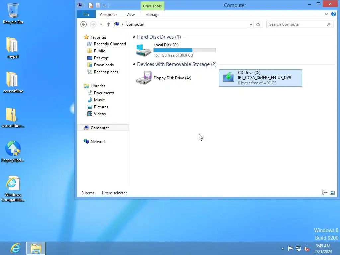Screen dimensions: 340x255
Task: Open Help via the question mark icon
Action: pos(333,14)
